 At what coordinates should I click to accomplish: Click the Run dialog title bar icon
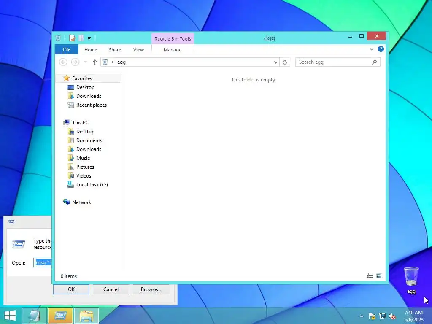tap(11, 222)
